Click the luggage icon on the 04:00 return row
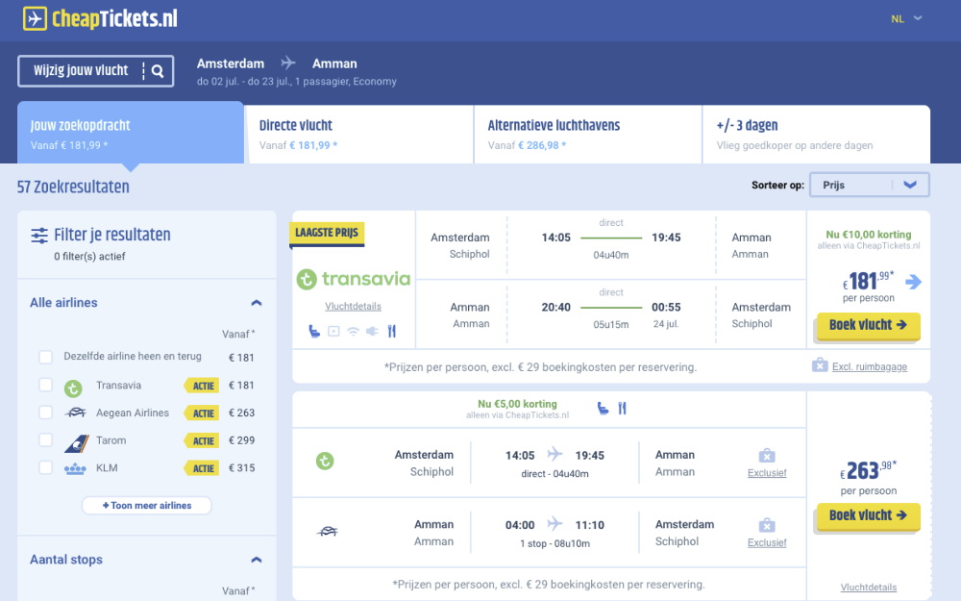The height and width of the screenshot is (601, 961). click(x=767, y=526)
